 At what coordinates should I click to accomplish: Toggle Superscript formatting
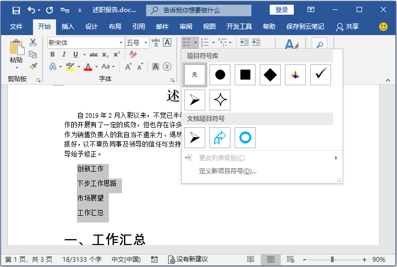tap(117, 54)
